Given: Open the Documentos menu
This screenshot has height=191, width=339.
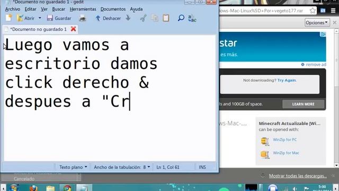Looking at the screenshot, I should tap(113, 9).
